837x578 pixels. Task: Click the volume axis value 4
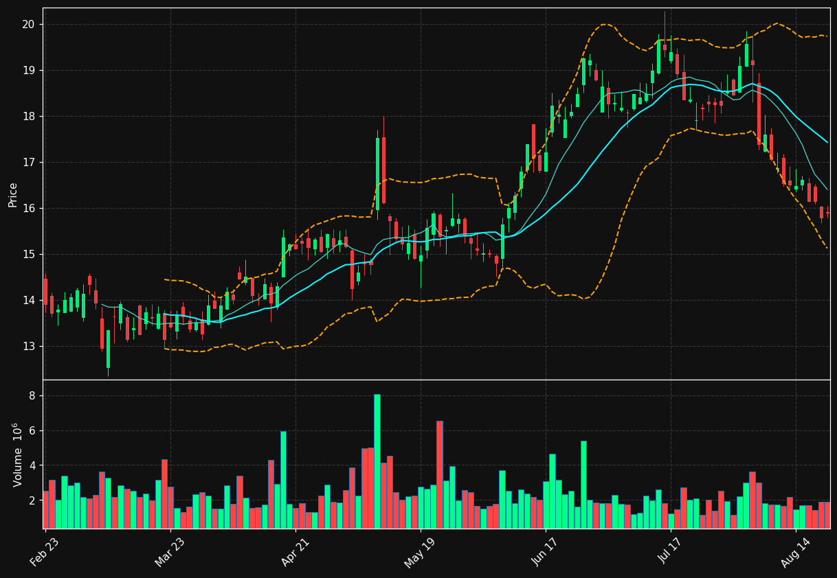click(x=32, y=465)
